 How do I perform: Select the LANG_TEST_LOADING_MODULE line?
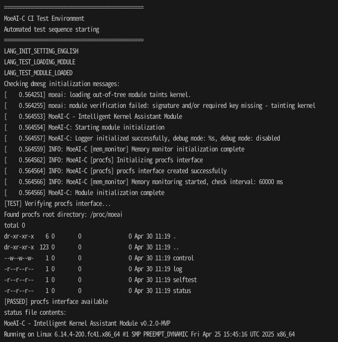coord(40,62)
